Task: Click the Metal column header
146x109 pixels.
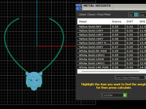Action: [x=94, y=21]
